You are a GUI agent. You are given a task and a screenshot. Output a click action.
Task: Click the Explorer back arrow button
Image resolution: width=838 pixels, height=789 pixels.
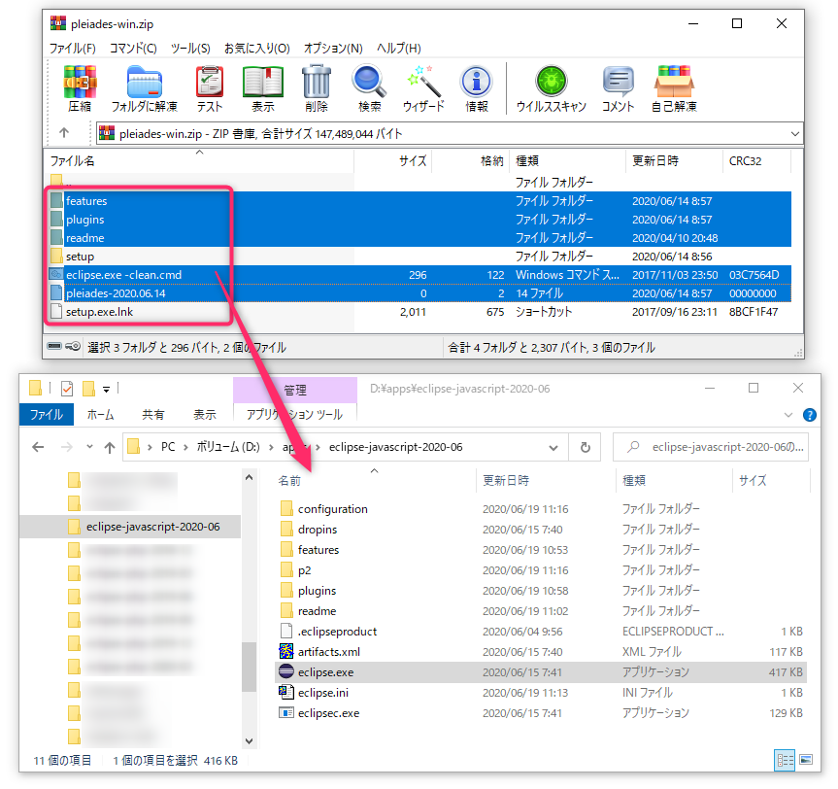[38, 447]
